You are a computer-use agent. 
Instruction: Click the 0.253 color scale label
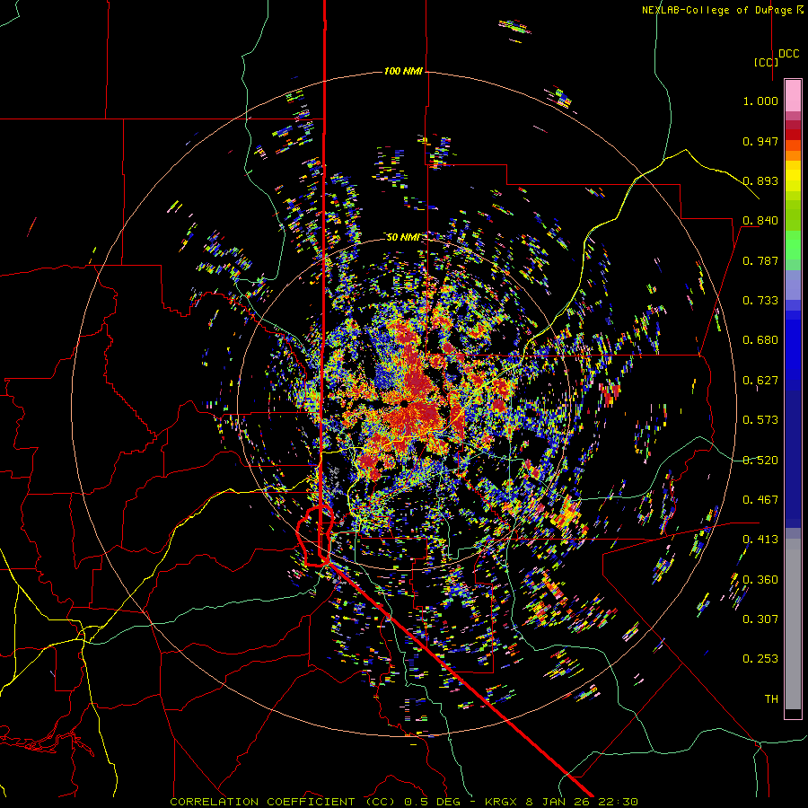[760, 659]
